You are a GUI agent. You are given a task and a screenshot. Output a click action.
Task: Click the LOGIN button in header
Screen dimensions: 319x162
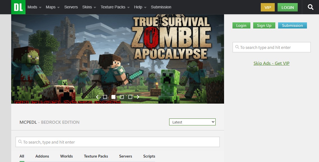pyautogui.click(x=287, y=7)
